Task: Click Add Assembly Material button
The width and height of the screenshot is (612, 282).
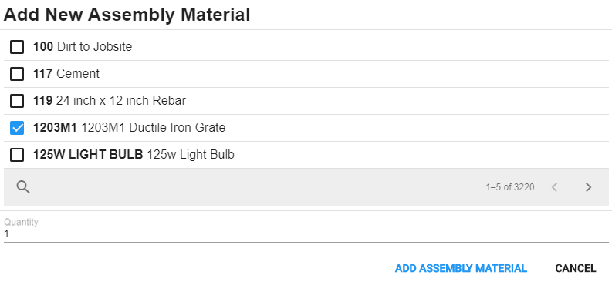Action: [x=461, y=268]
